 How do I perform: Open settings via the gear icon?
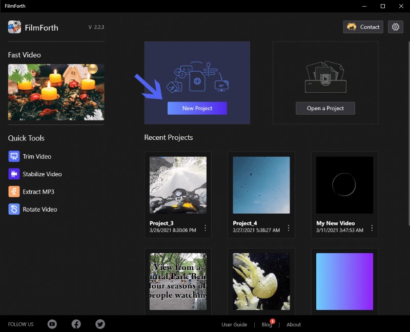click(395, 27)
